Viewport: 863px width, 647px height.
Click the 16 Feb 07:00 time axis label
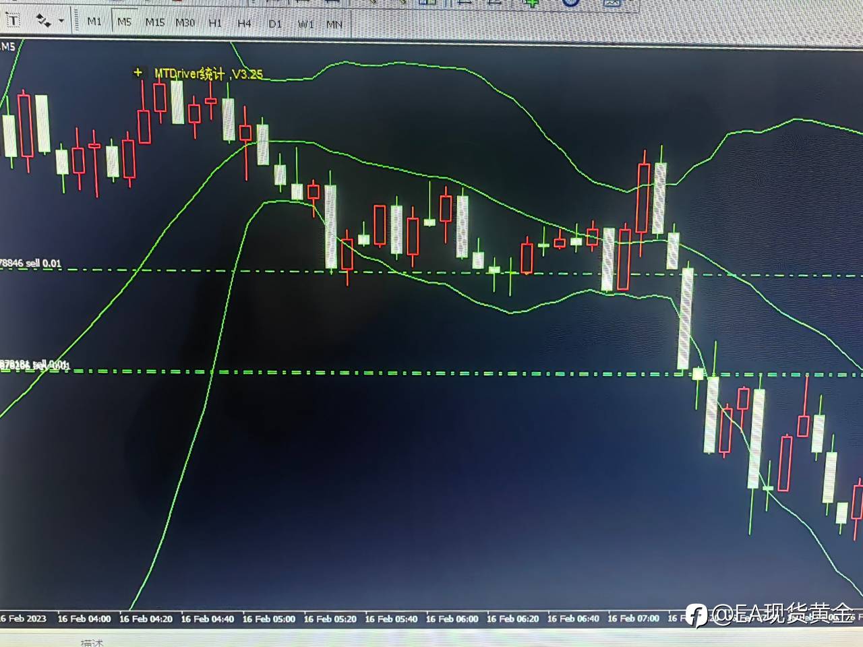(634, 618)
